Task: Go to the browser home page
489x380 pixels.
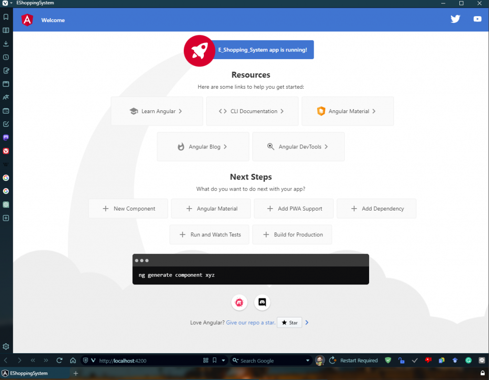Action: click(x=73, y=360)
